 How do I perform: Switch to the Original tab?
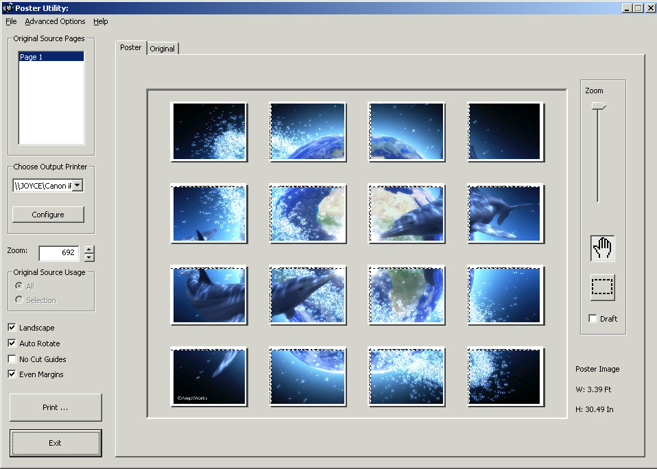pyautogui.click(x=163, y=49)
